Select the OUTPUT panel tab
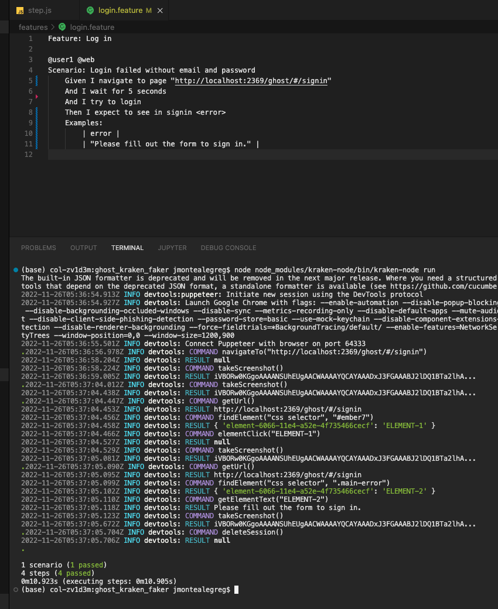Image resolution: width=498 pixels, height=609 pixels. 83,248
